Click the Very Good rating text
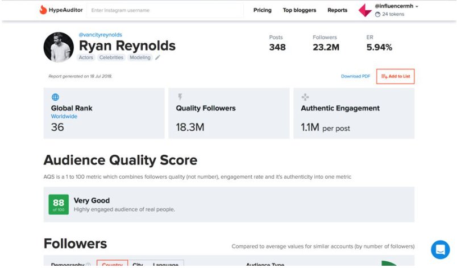The height and width of the screenshot is (268, 457). [x=92, y=201]
